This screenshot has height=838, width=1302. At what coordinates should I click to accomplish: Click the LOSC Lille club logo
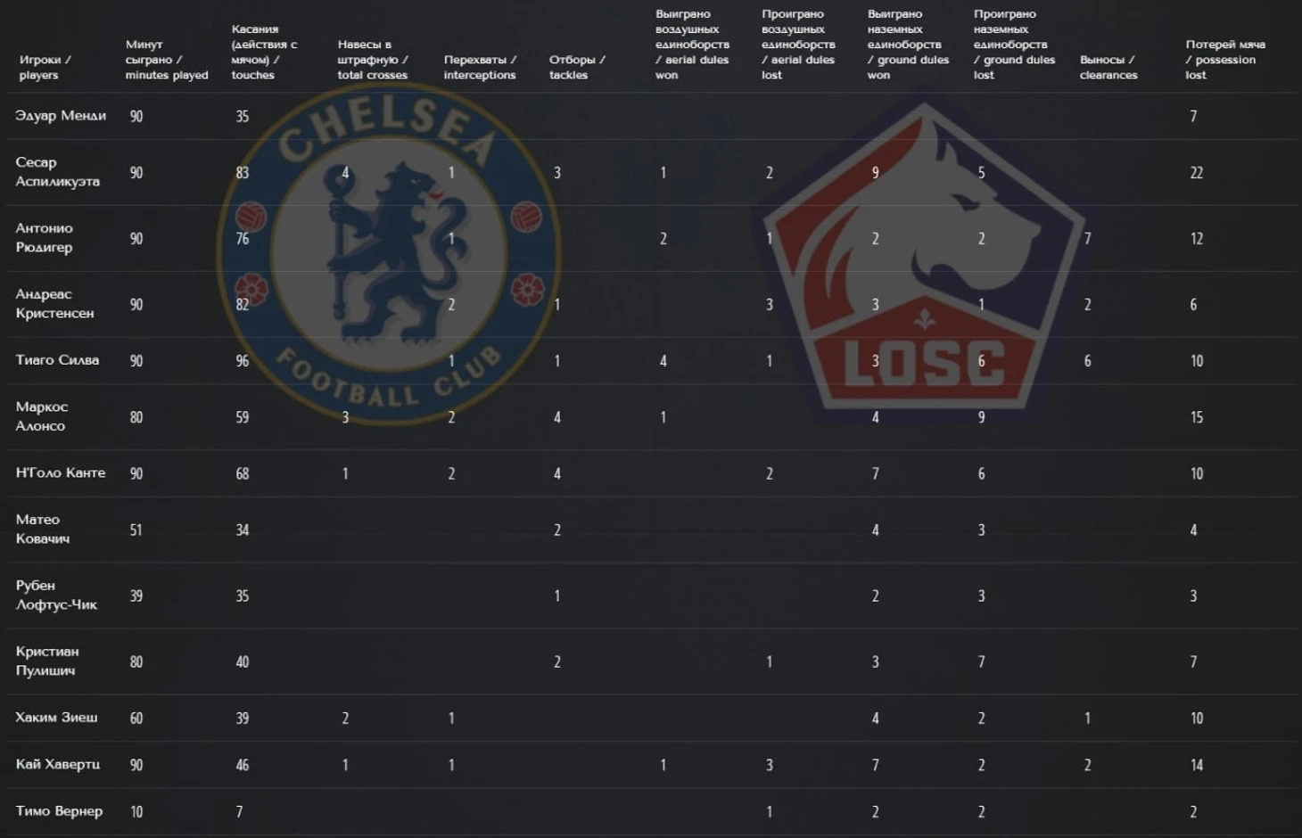pos(925,257)
